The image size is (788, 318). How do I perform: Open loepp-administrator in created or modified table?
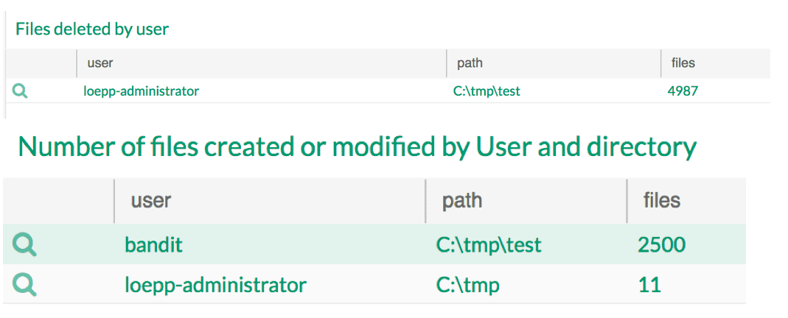(215, 285)
